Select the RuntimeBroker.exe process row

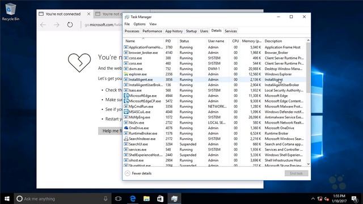tap(214, 134)
